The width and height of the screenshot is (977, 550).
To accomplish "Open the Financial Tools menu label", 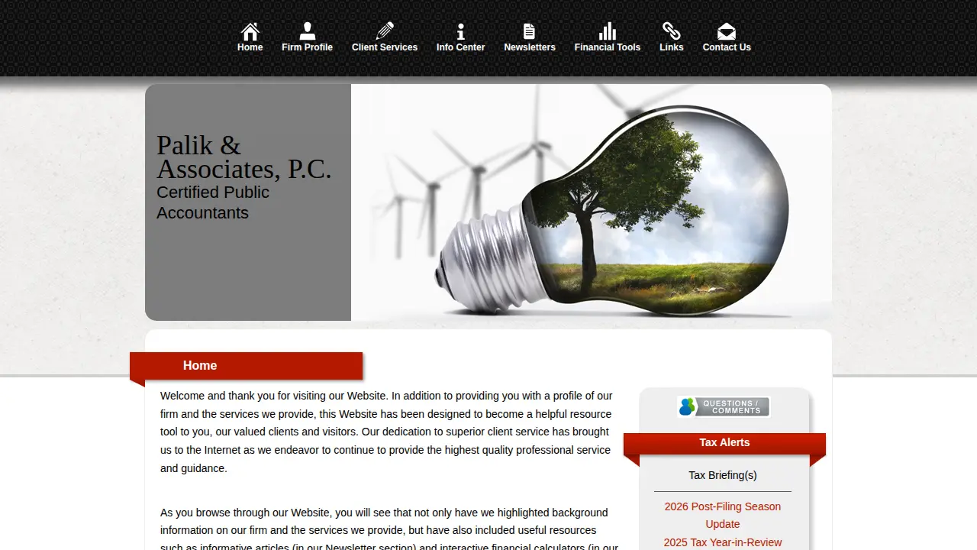I will pos(608,47).
